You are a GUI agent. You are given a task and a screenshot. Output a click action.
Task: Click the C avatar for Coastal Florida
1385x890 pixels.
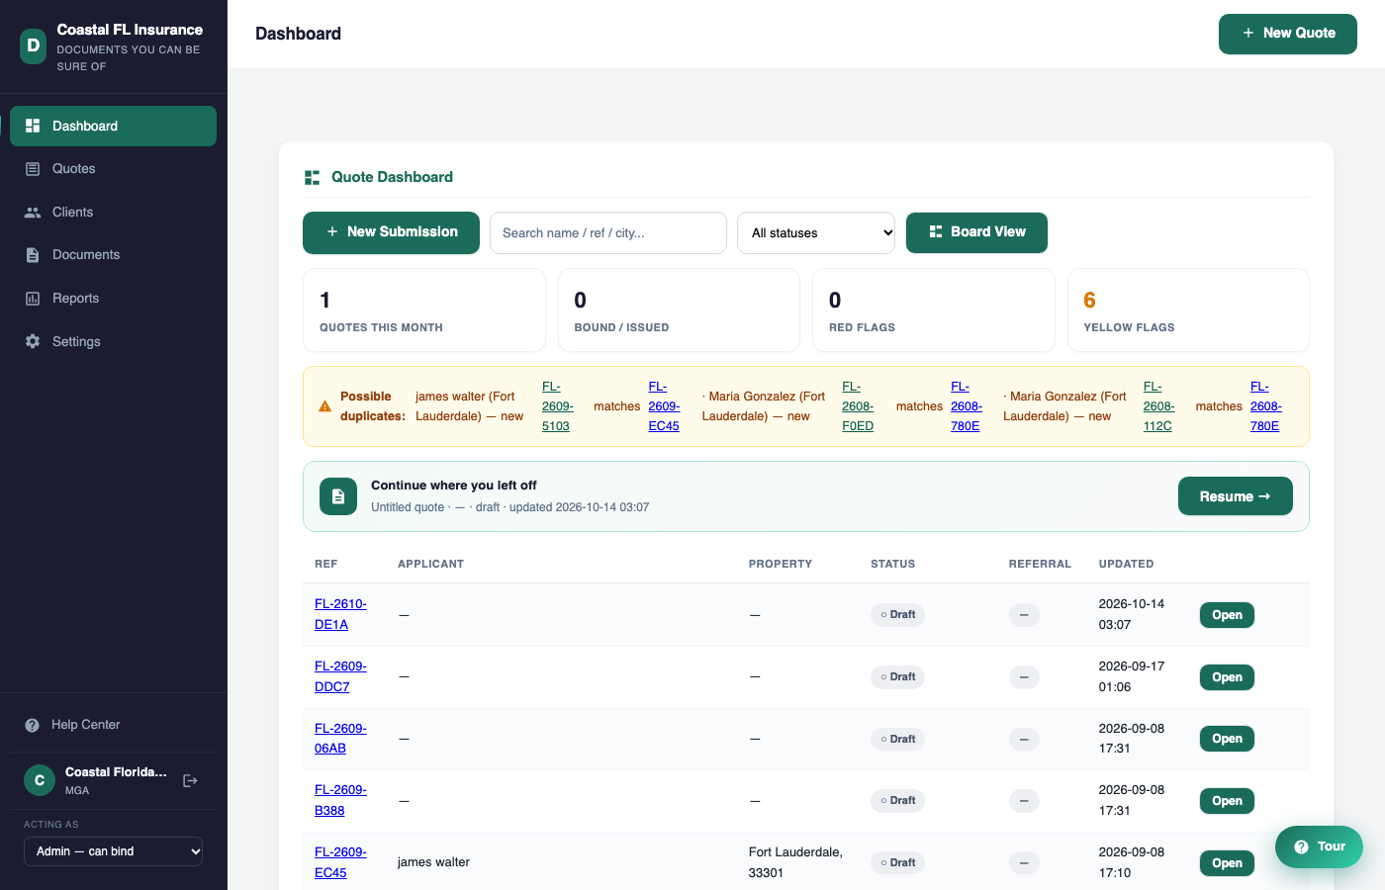click(x=40, y=780)
